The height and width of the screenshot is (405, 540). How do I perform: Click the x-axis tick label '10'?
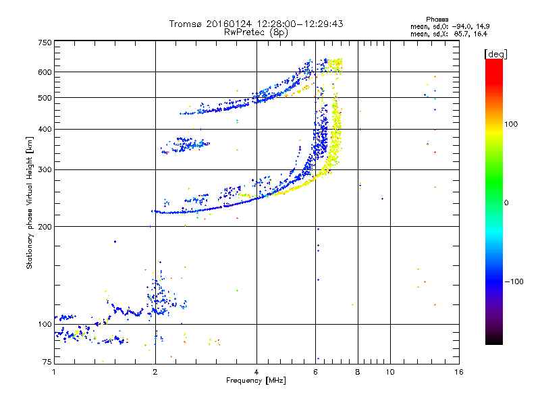pos(390,372)
